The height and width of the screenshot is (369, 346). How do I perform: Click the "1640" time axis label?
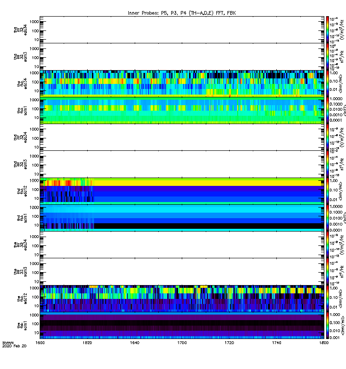point(135,343)
